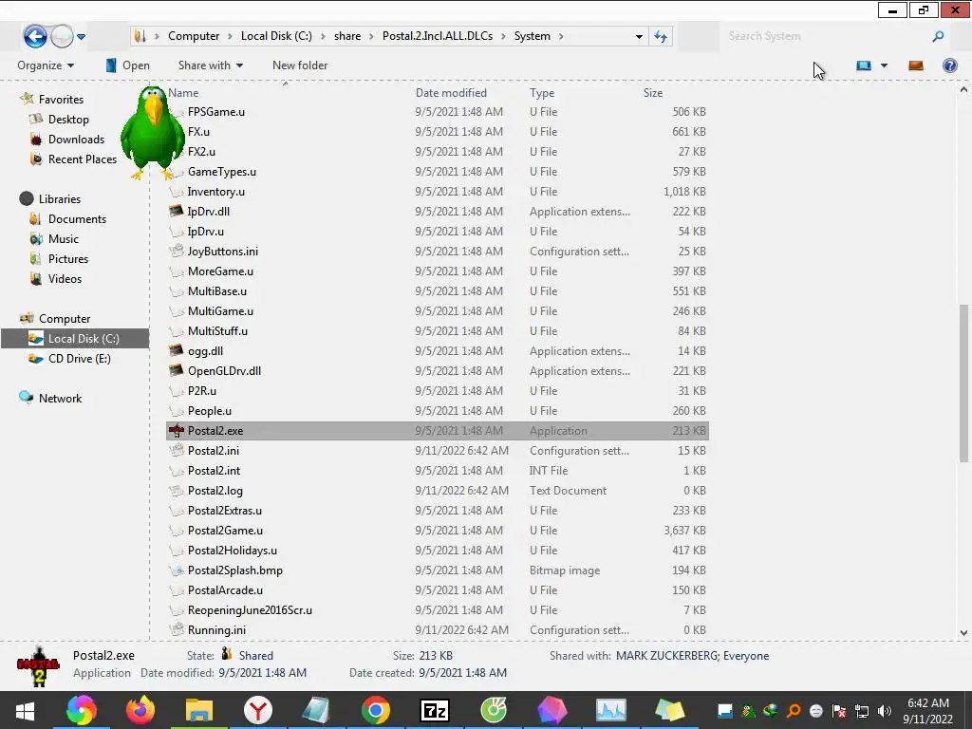Viewport: 972px width, 729px height.
Task: Open the address bar history dropdown
Action: point(639,37)
